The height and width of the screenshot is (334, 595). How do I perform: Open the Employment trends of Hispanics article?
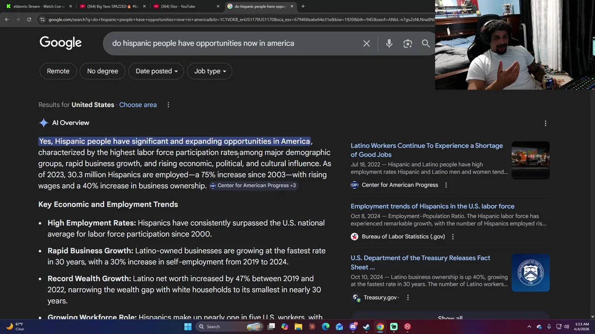pos(432,206)
